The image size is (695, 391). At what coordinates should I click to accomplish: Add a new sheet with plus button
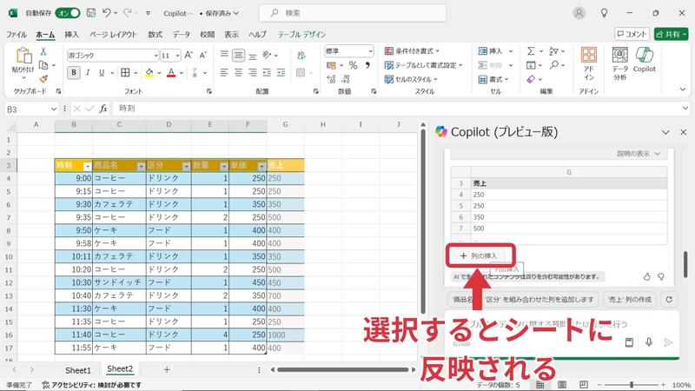[167, 369]
